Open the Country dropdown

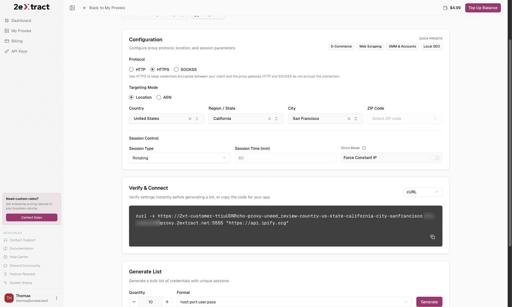tap(166, 118)
